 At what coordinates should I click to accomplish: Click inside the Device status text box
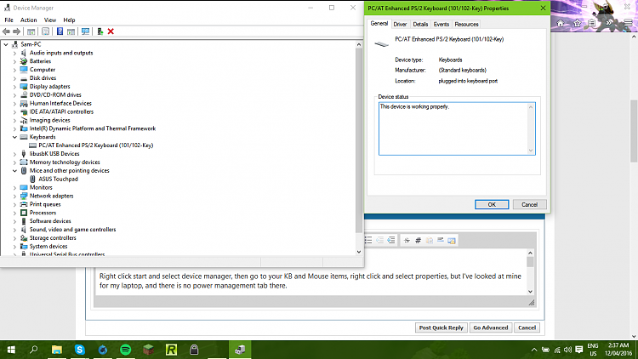(457, 128)
